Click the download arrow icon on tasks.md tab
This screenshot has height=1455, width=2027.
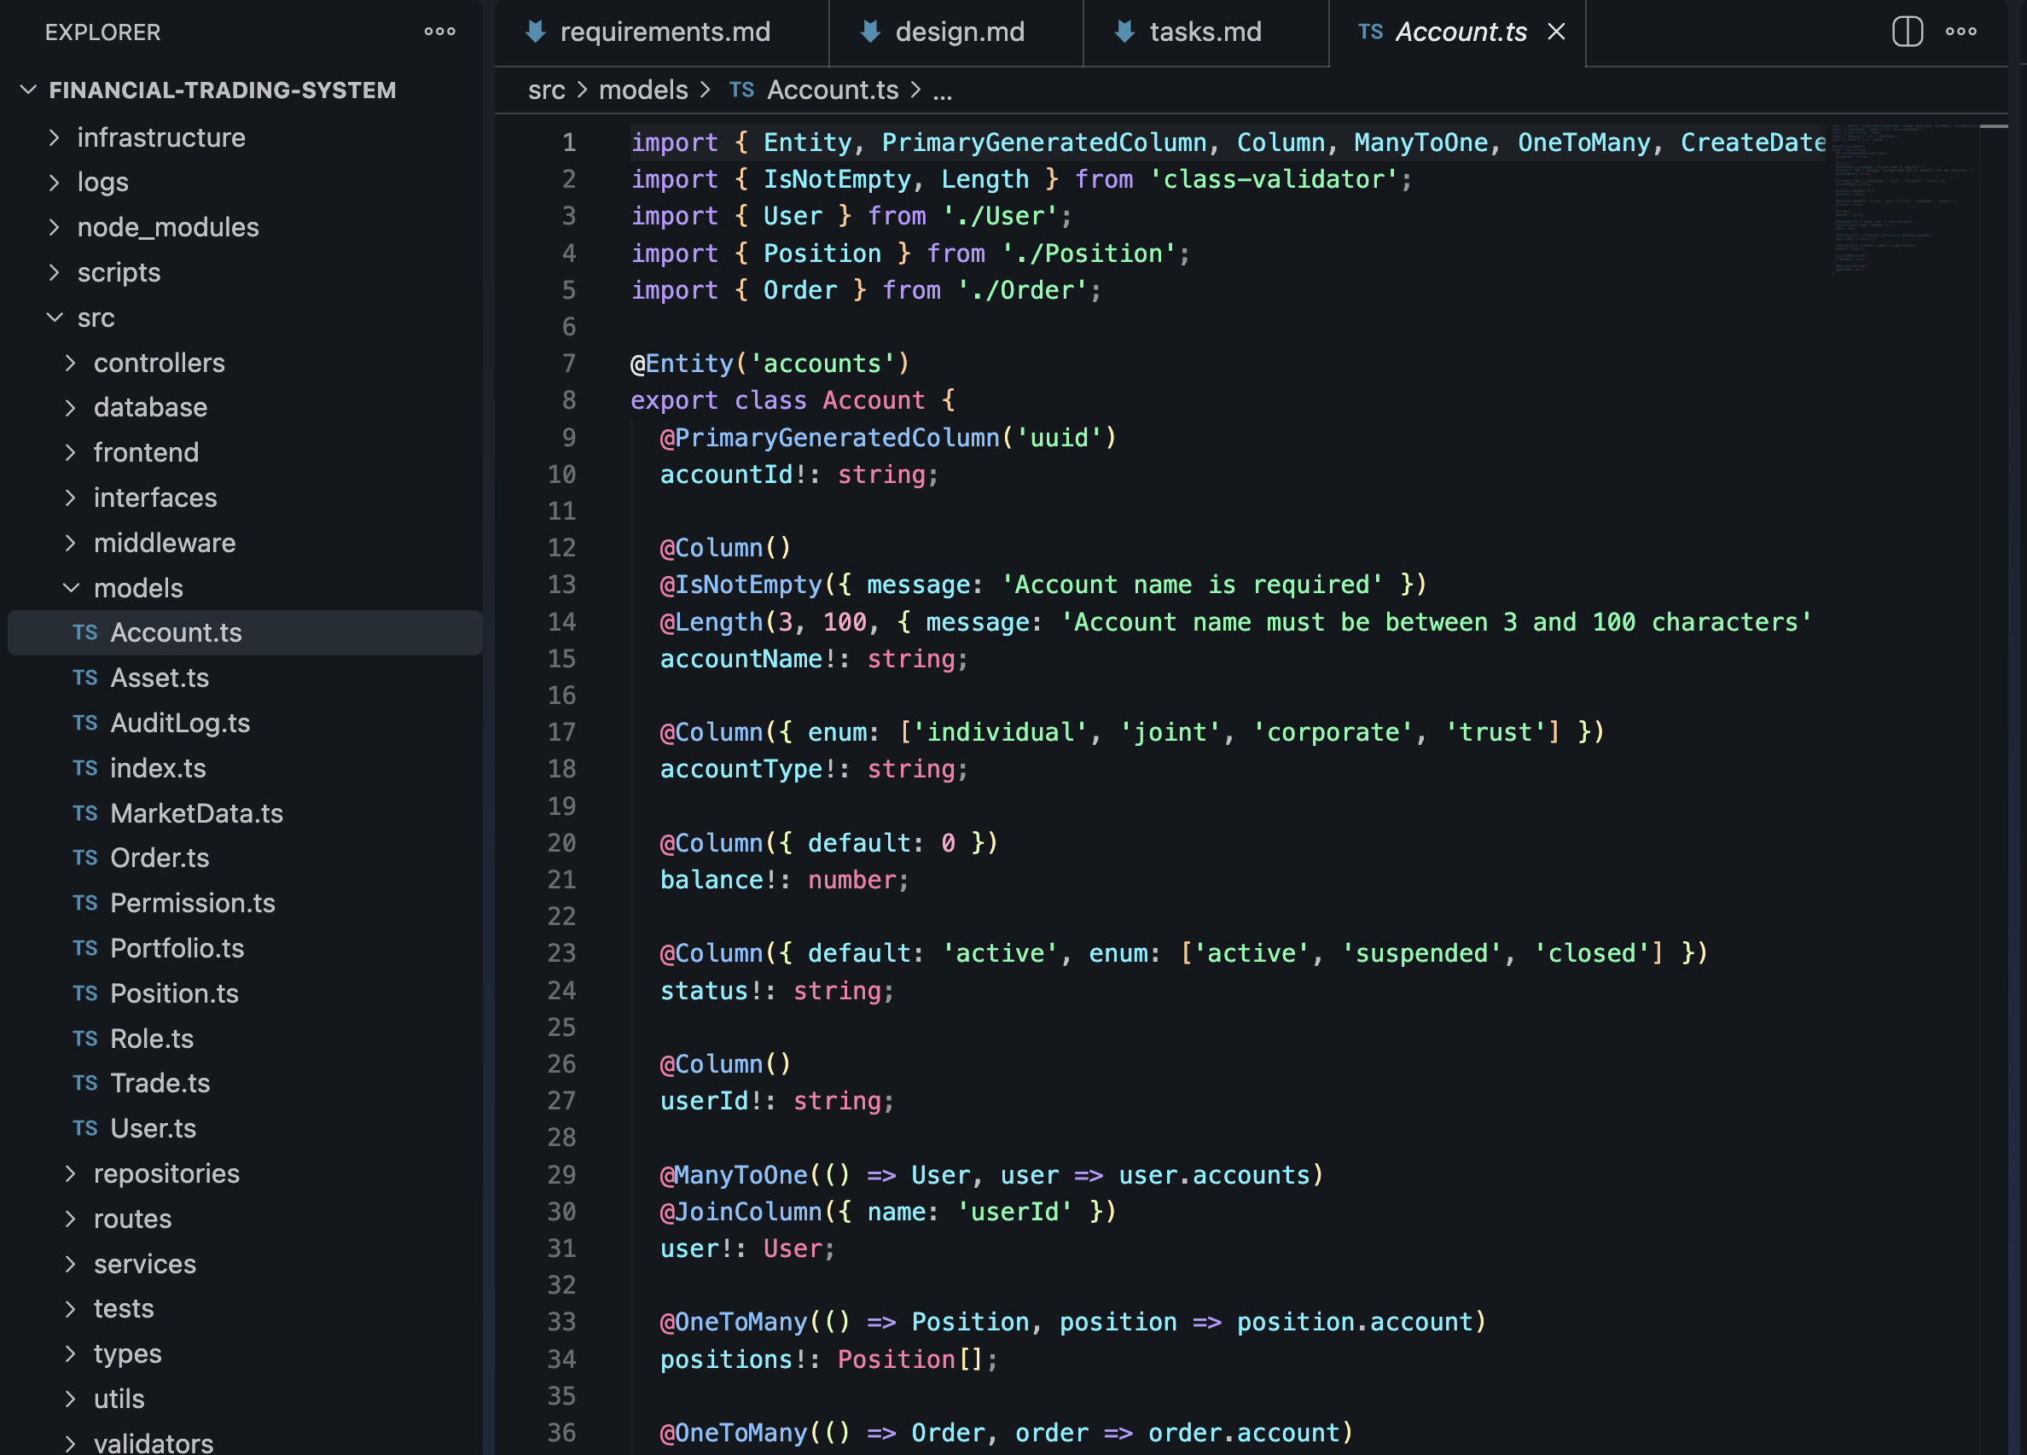[1123, 32]
